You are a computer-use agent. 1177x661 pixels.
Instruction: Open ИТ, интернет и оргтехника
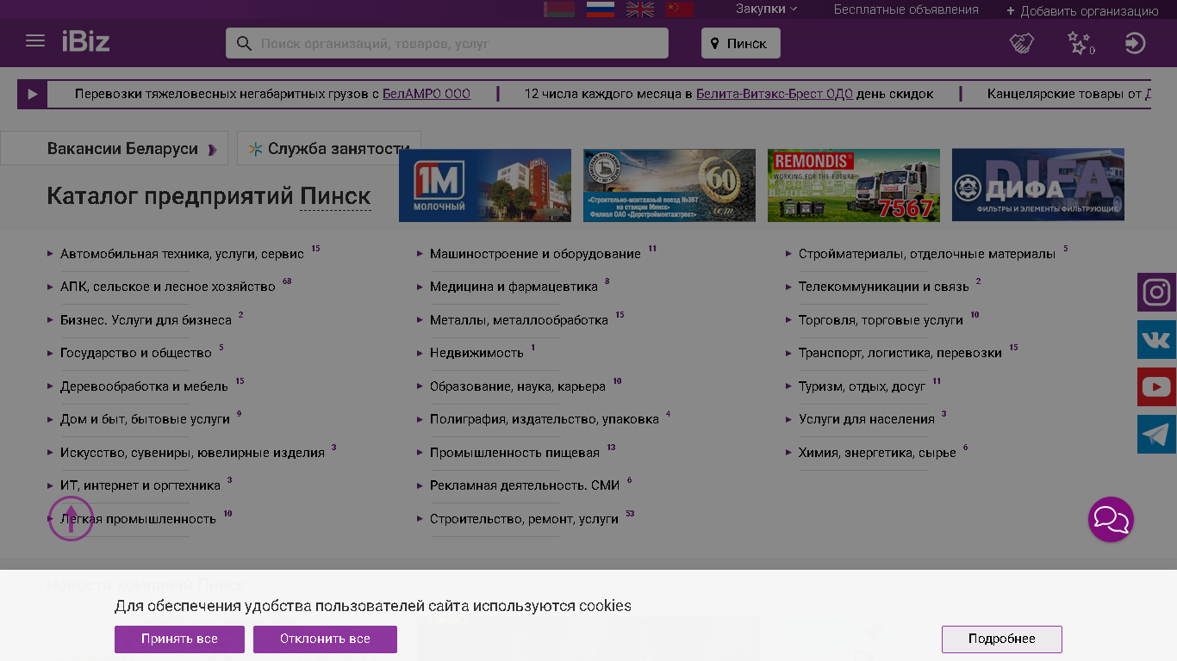click(x=140, y=485)
